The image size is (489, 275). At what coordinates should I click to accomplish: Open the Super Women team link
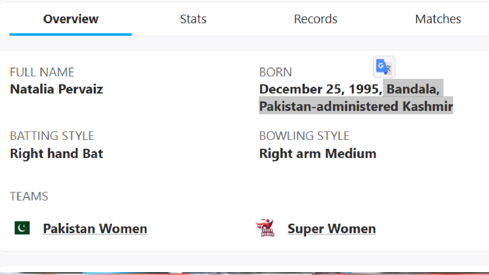coord(332,229)
